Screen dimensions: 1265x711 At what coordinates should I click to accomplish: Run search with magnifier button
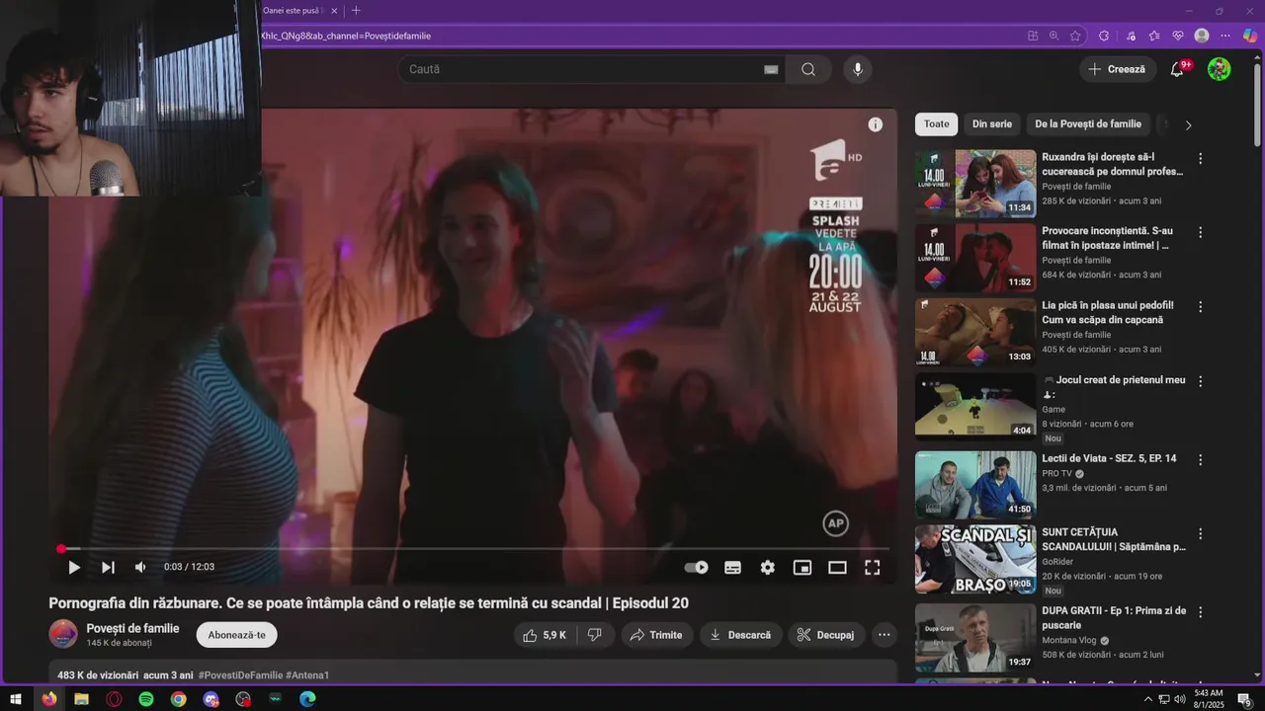click(808, 69)
